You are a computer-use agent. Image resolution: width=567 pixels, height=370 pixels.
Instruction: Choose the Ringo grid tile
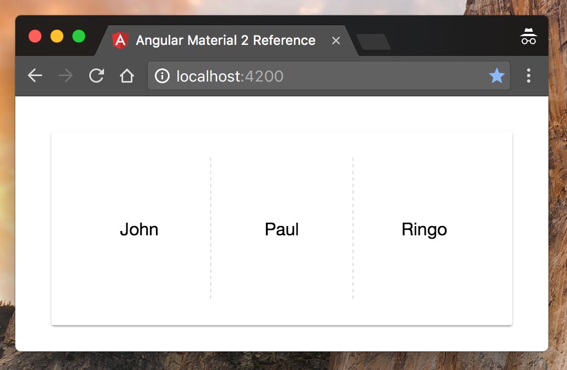point(424,229)
